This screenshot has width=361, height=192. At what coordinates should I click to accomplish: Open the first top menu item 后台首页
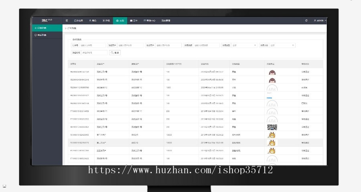79,21
